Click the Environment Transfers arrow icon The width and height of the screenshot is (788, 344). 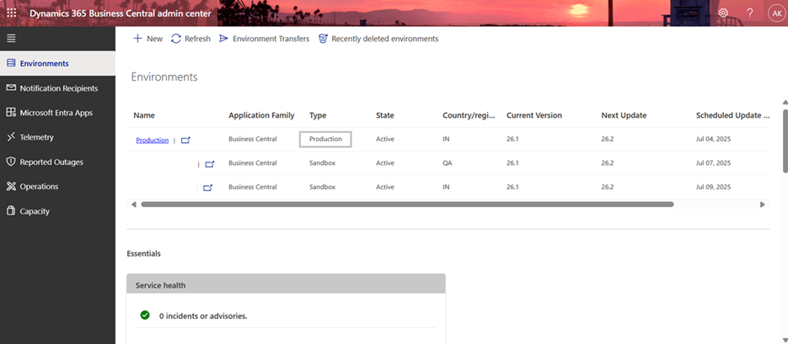[223, 39]
